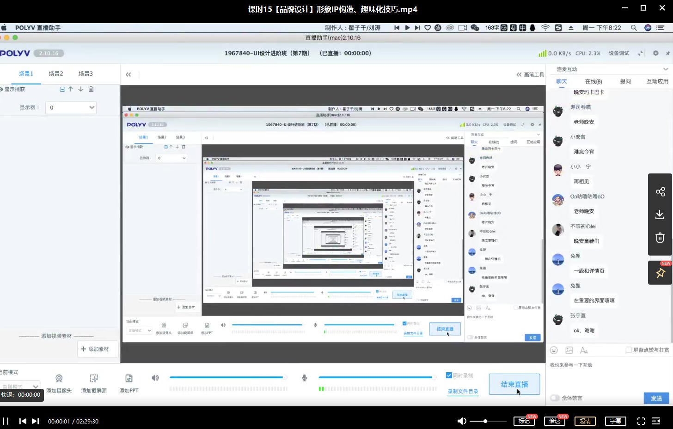The width and height of the screenshot is (673, 429).
Task: Toggle the 全体禁言 switch
Action: click(555, 398)
